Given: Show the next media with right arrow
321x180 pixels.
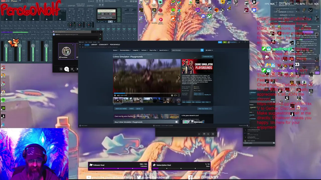Looking at the screenshot, I should (179, 78).
